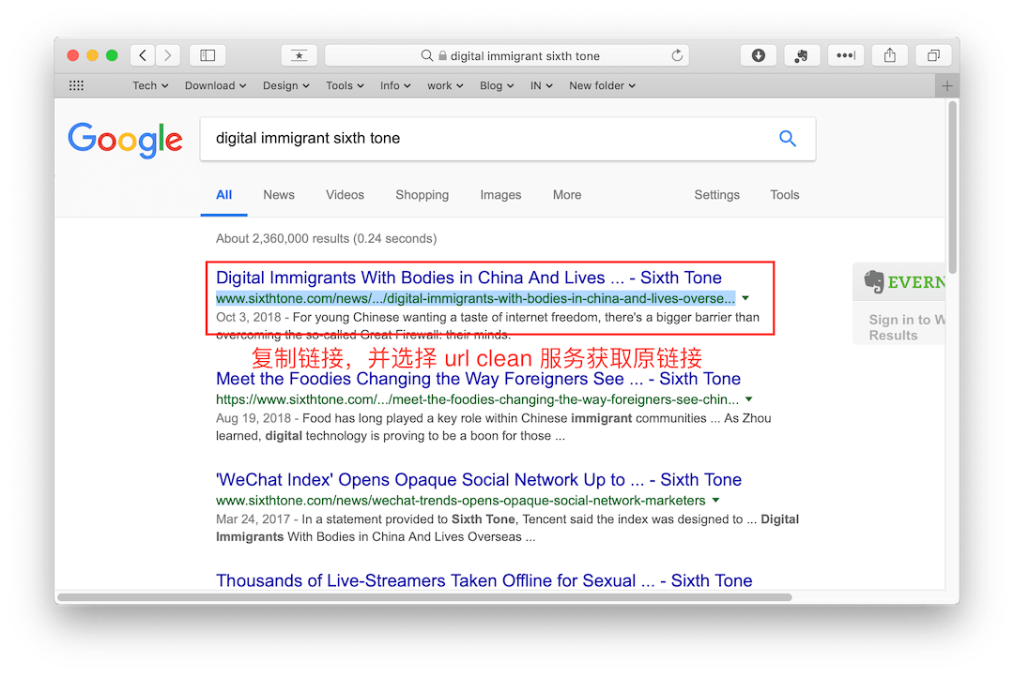Show all tabs overview icon
This screenshot has width=1014, height=676.
[x=933, y=55]
